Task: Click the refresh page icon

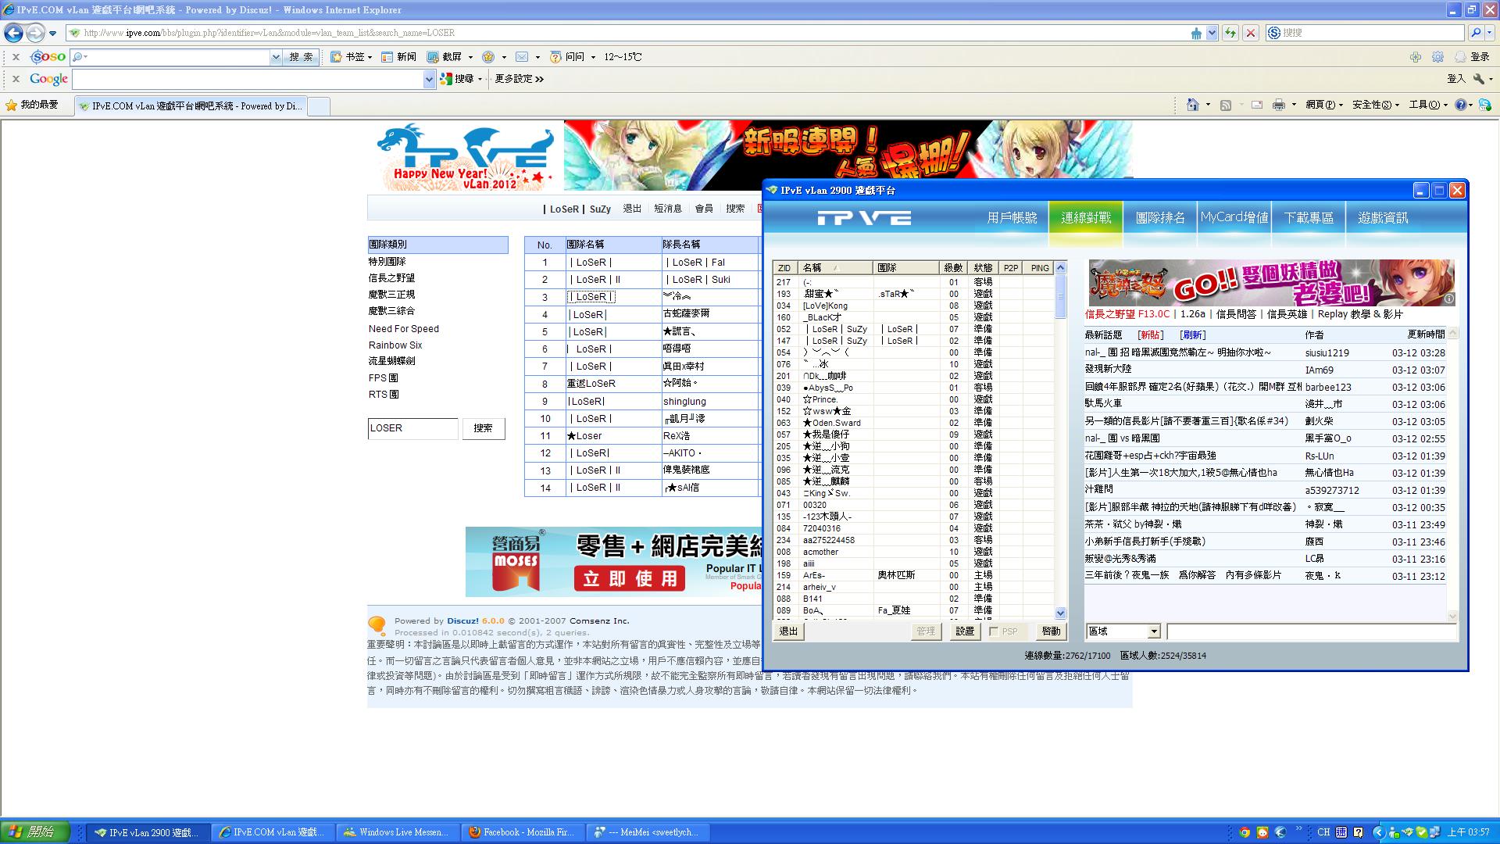Action: point(1230,33)
